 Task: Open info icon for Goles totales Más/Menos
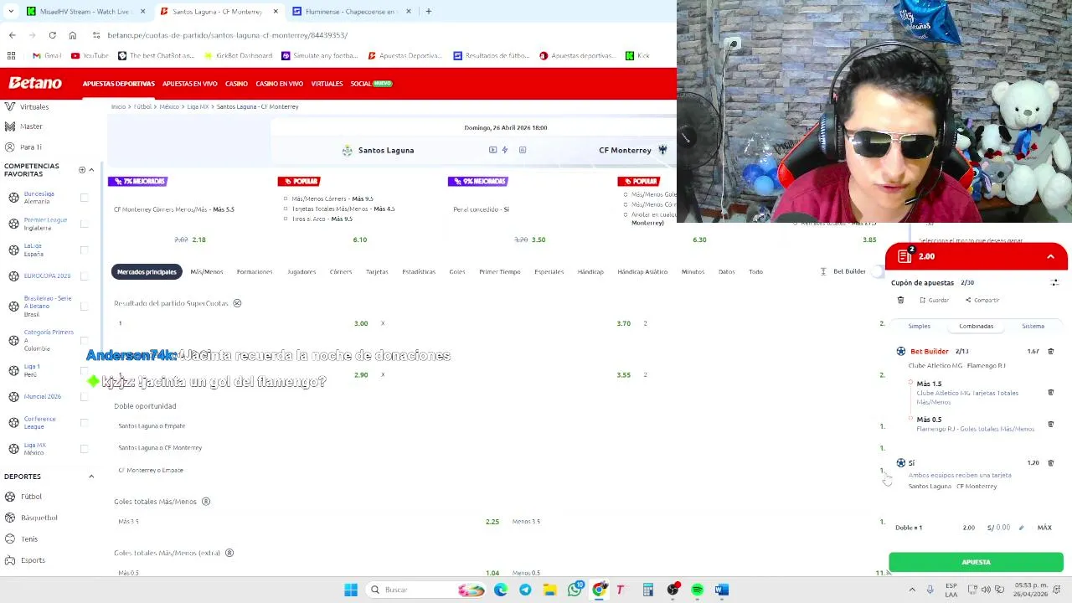point(206,502)
